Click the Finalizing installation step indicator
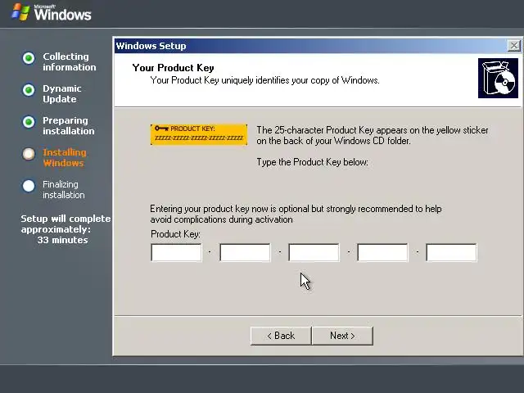Viewport: 524px width, 393px height. (29, 186)
